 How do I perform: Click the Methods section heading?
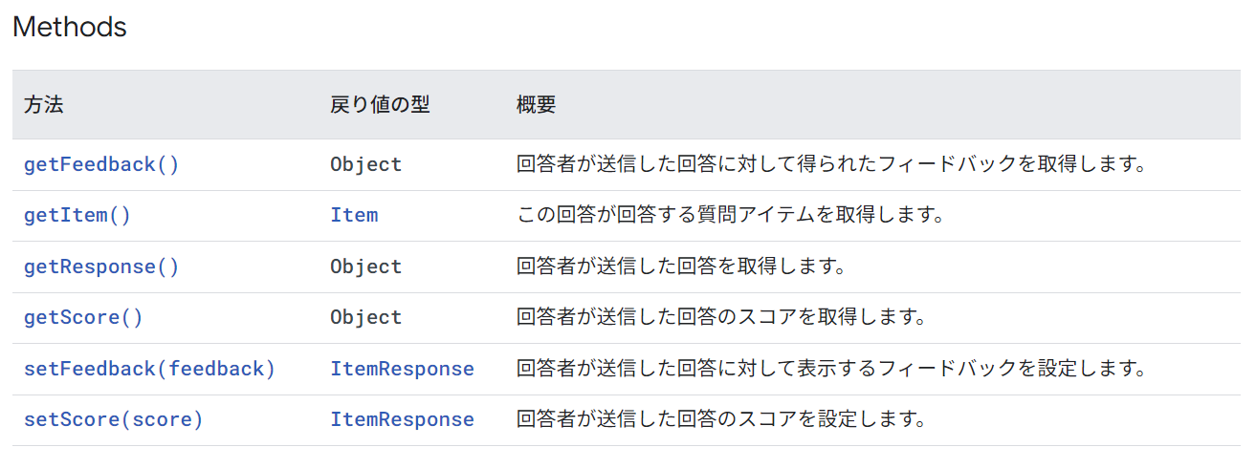point(69,27)
